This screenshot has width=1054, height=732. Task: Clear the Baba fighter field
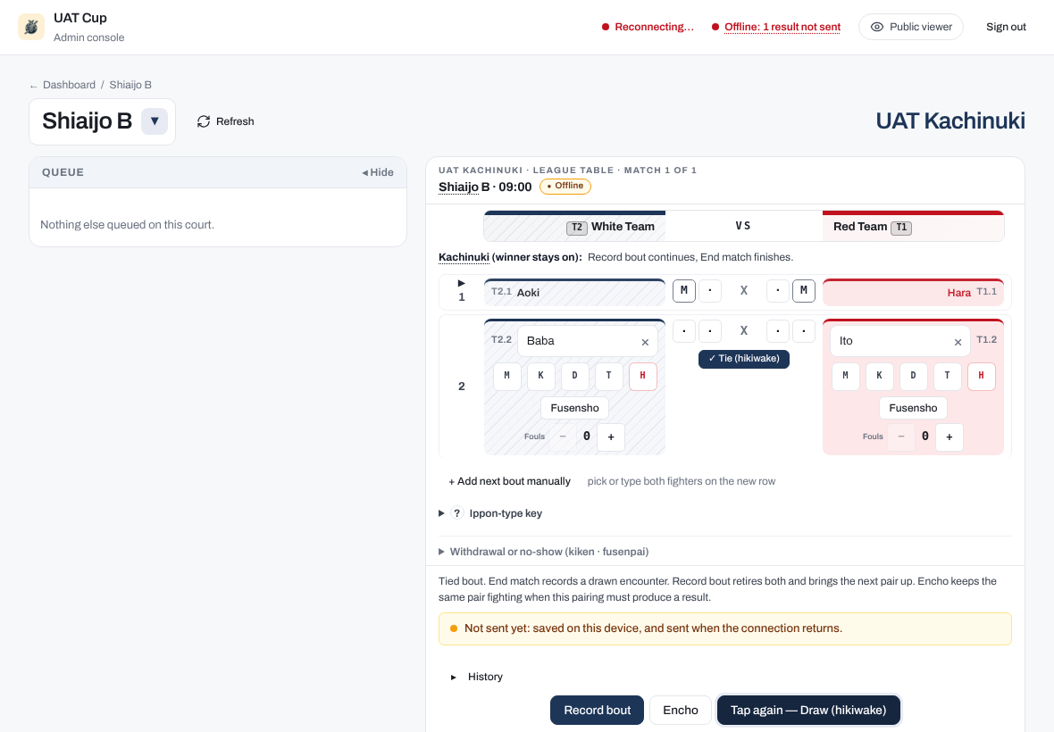point(645,342)
